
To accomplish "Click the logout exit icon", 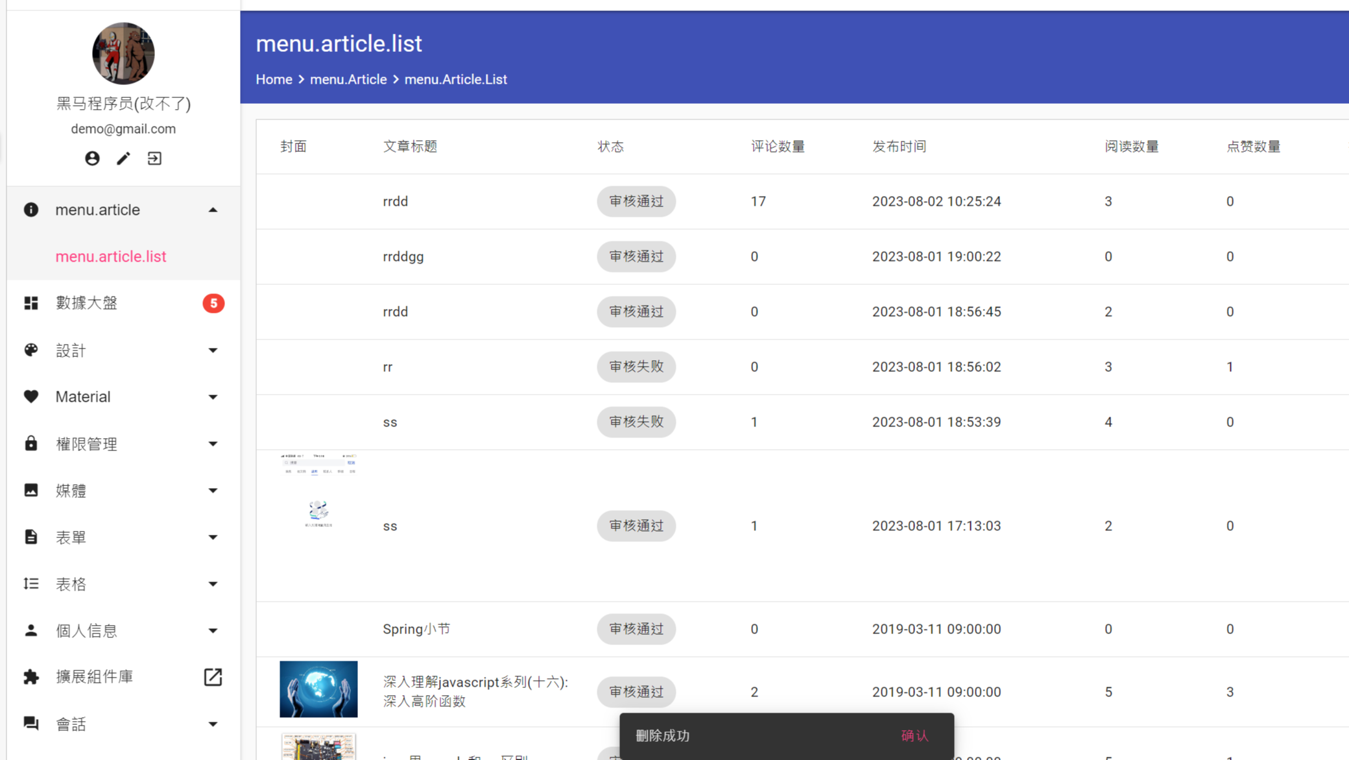I will coord(154,158).
